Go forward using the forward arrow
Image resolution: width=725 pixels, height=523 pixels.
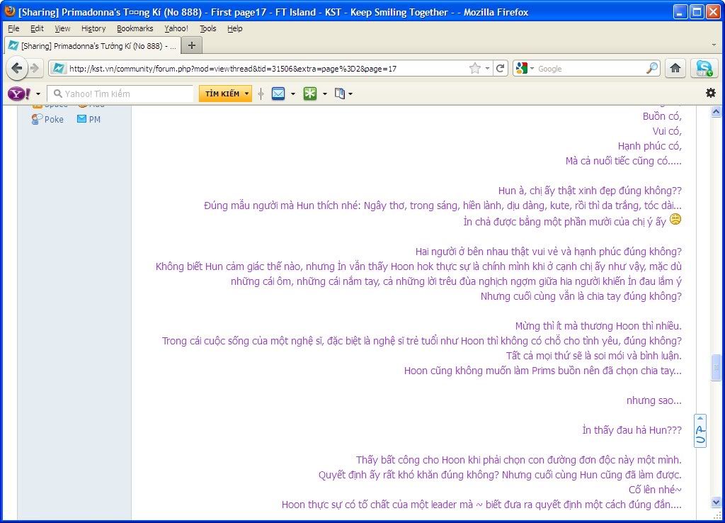35,69
